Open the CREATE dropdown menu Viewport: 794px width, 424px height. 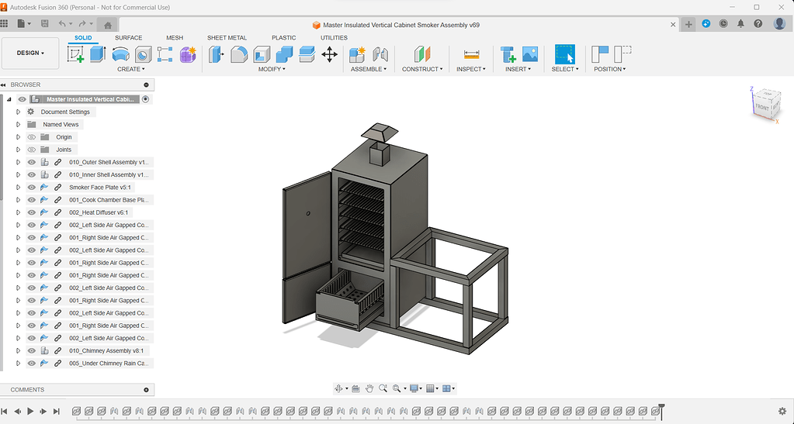click(x=130, y=69)
